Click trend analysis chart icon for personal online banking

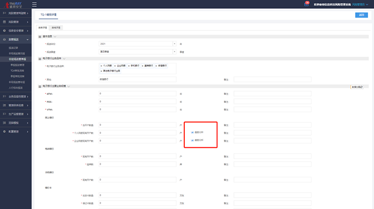(192, 132)
